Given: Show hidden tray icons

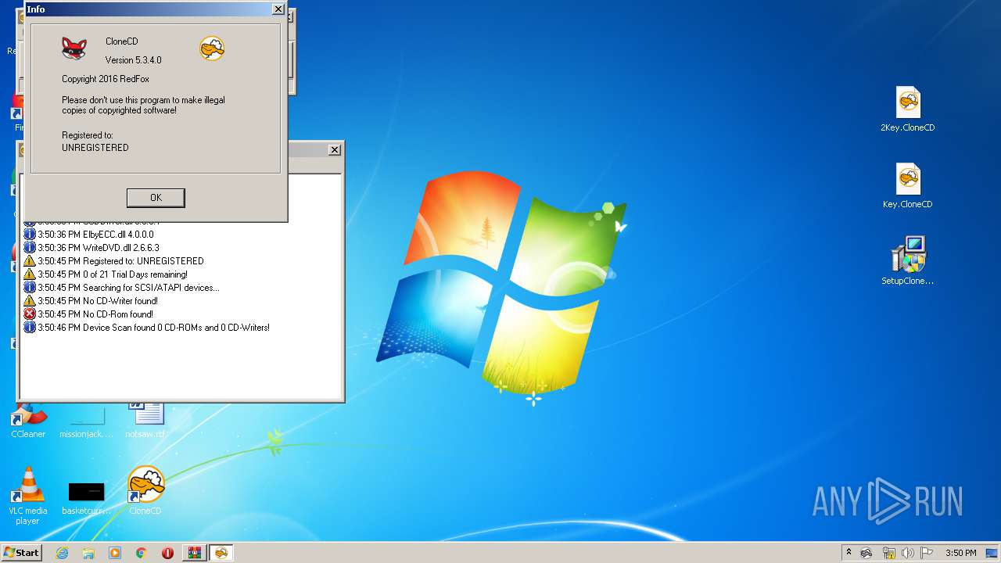Looking at the screenshot, I should (849, 552).
